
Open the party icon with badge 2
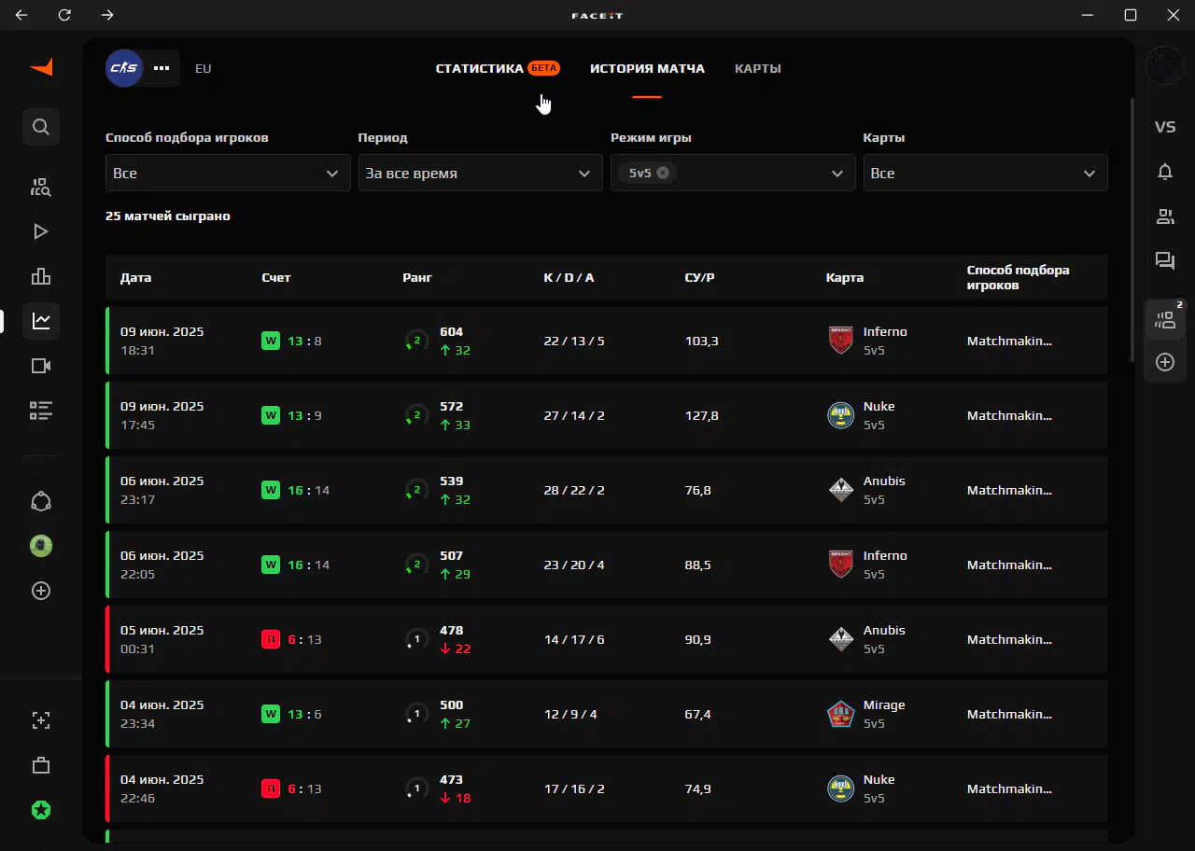[x=1165, y=320]
